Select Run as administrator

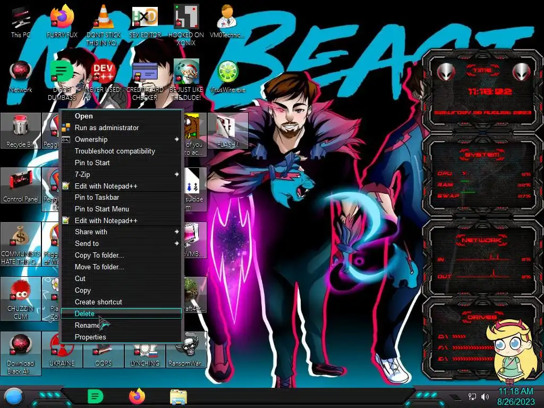click(x=122, y=127)
